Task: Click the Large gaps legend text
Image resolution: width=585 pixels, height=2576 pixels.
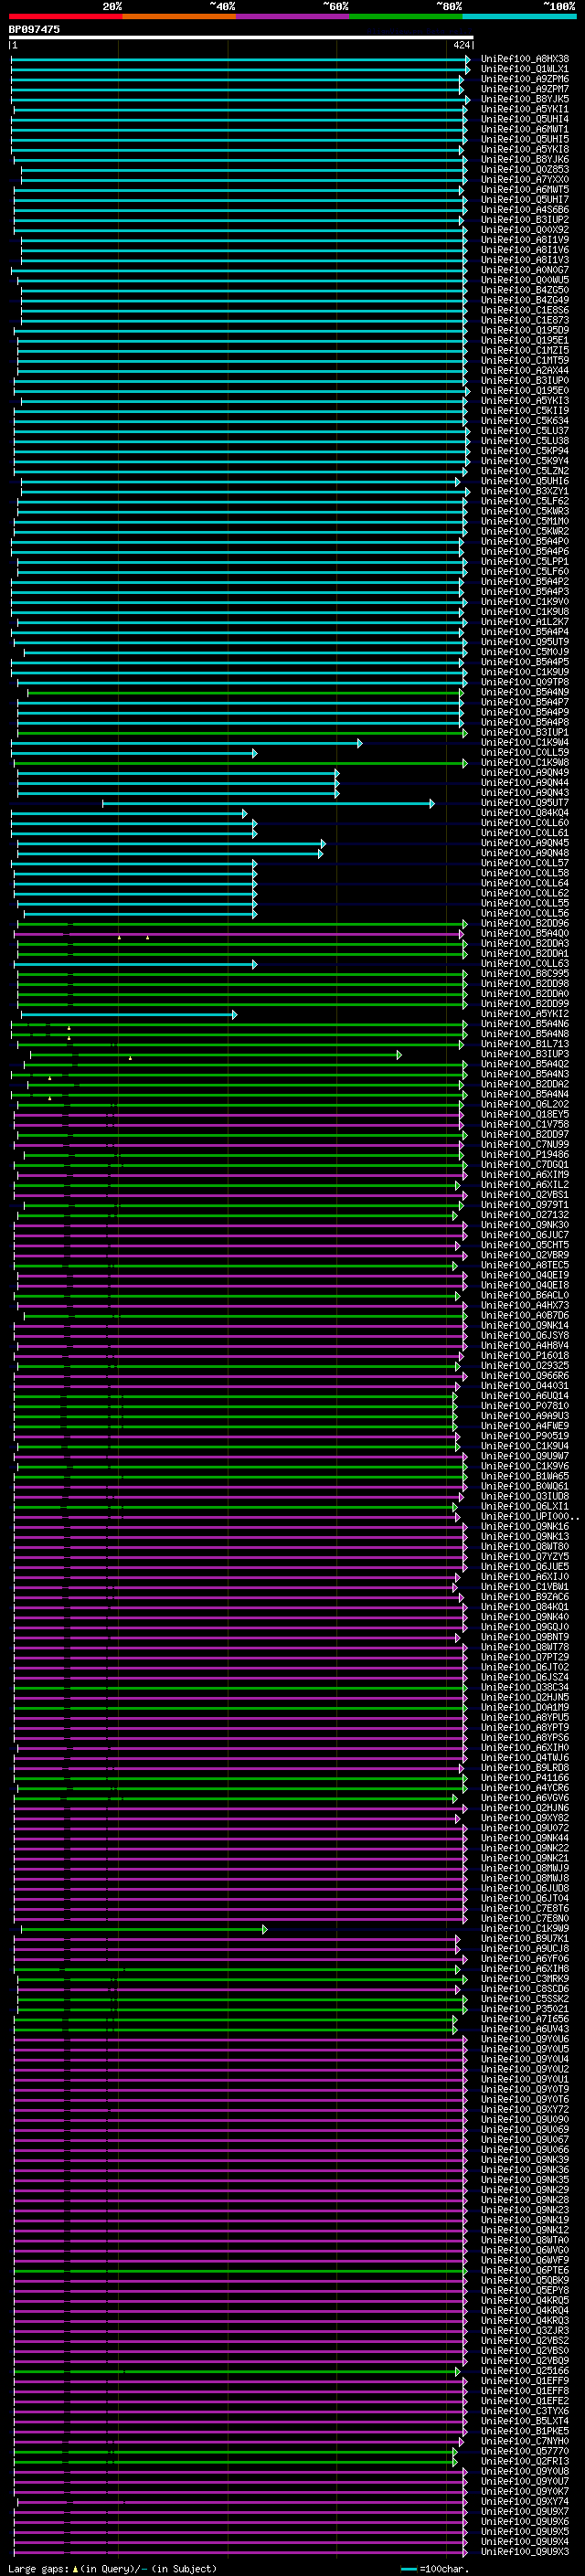Action: (112, 2568)
